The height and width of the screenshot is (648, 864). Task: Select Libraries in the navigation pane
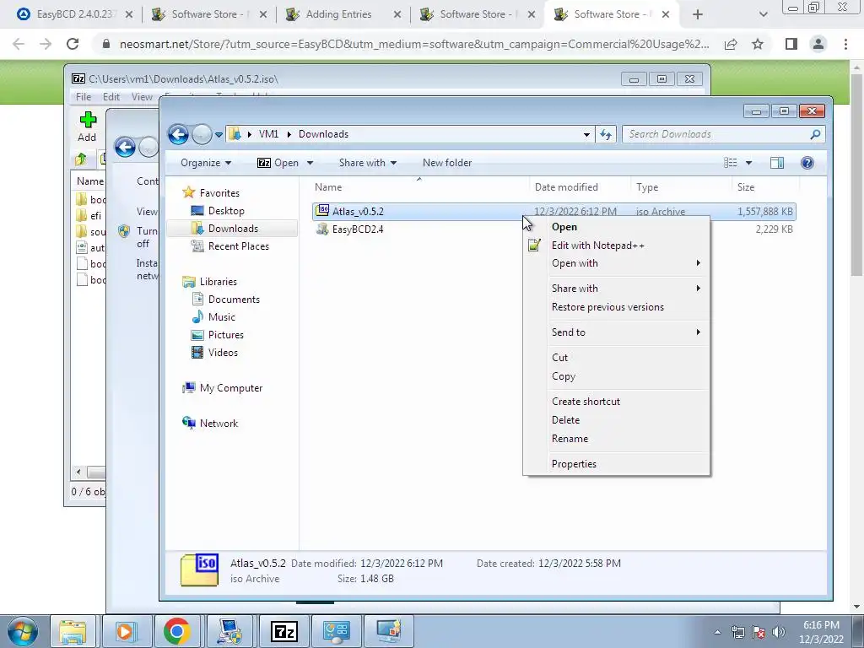pyautogui.click(x=219, y=282)
